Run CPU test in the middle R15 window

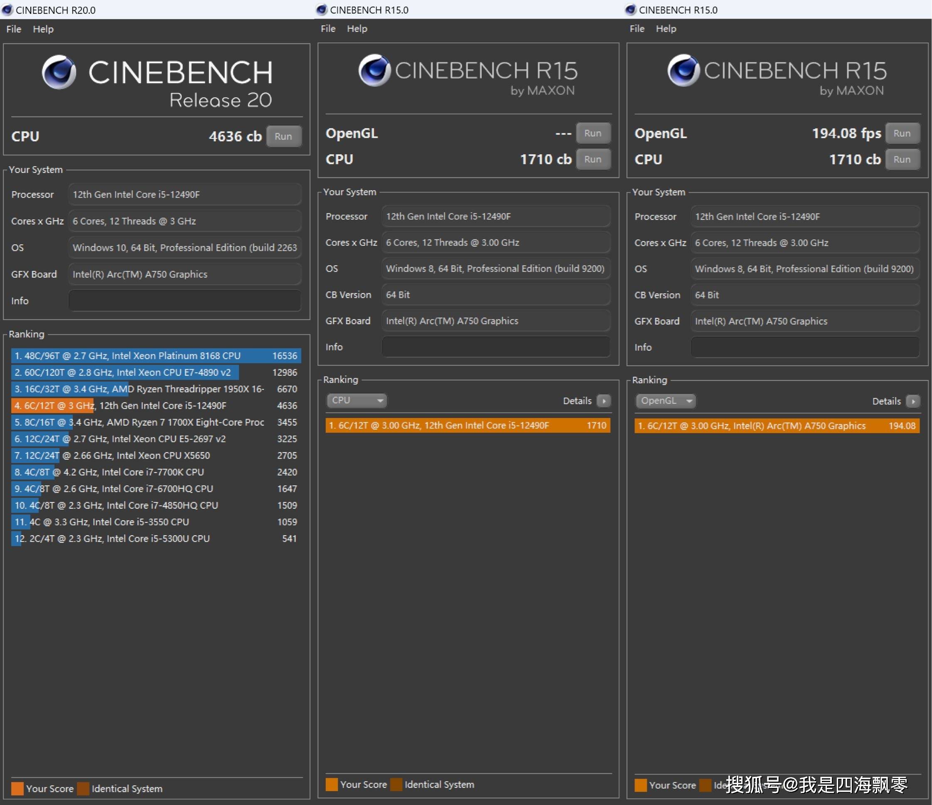point(593,159)
